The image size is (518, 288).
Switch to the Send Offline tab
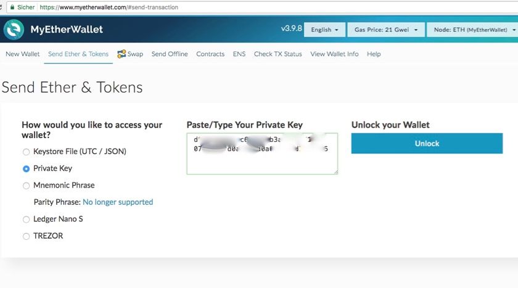point(170,54)
